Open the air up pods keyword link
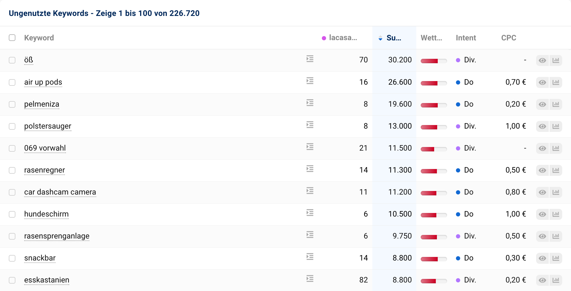The height and width of the screenshot is (291, 571). [x=43, y=82]
